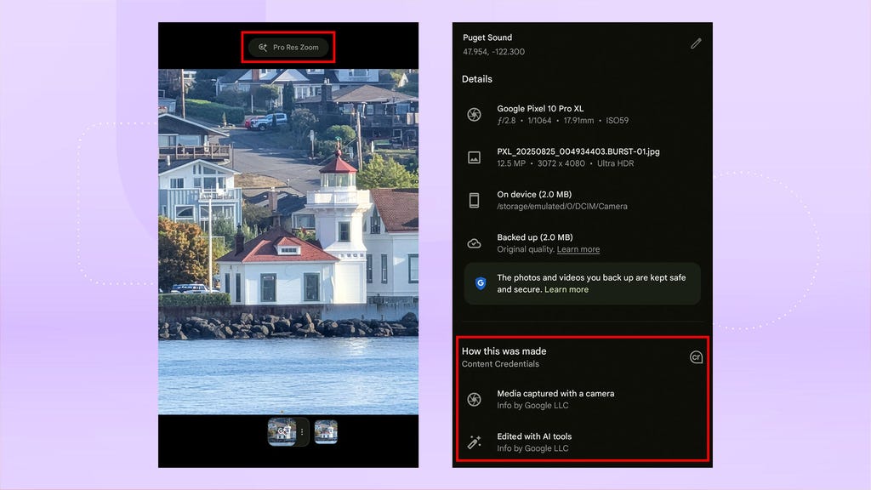Open the Learn more link after Original quality

[578, 250]
